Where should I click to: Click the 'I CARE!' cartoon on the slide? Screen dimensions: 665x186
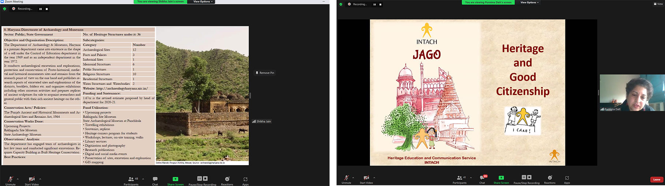tap(523, 120)
